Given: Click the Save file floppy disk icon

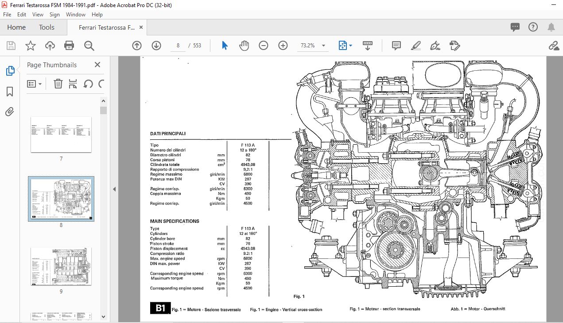Looking at the screenshot, I should tap(11, 46).
